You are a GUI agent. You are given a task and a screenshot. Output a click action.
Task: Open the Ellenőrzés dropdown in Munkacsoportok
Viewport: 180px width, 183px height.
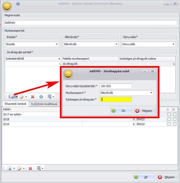[x=116, y=44]
